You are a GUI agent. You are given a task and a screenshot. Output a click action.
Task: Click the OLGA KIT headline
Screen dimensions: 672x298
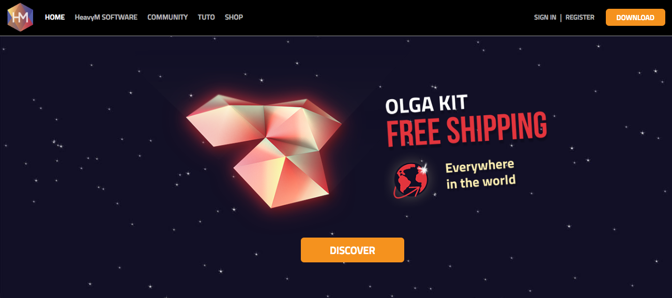[426, 104]
